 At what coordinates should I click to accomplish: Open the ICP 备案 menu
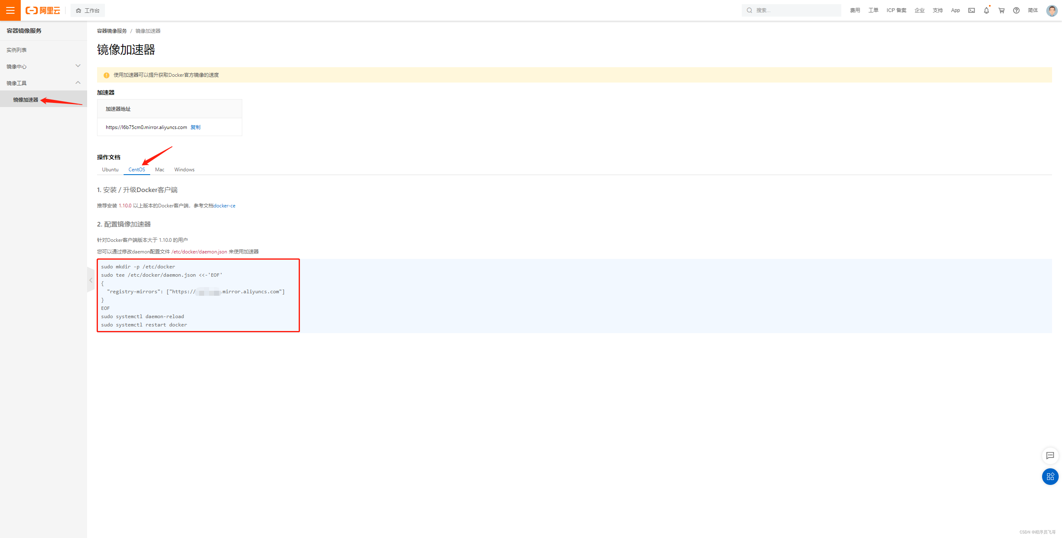tap(896, 10)
